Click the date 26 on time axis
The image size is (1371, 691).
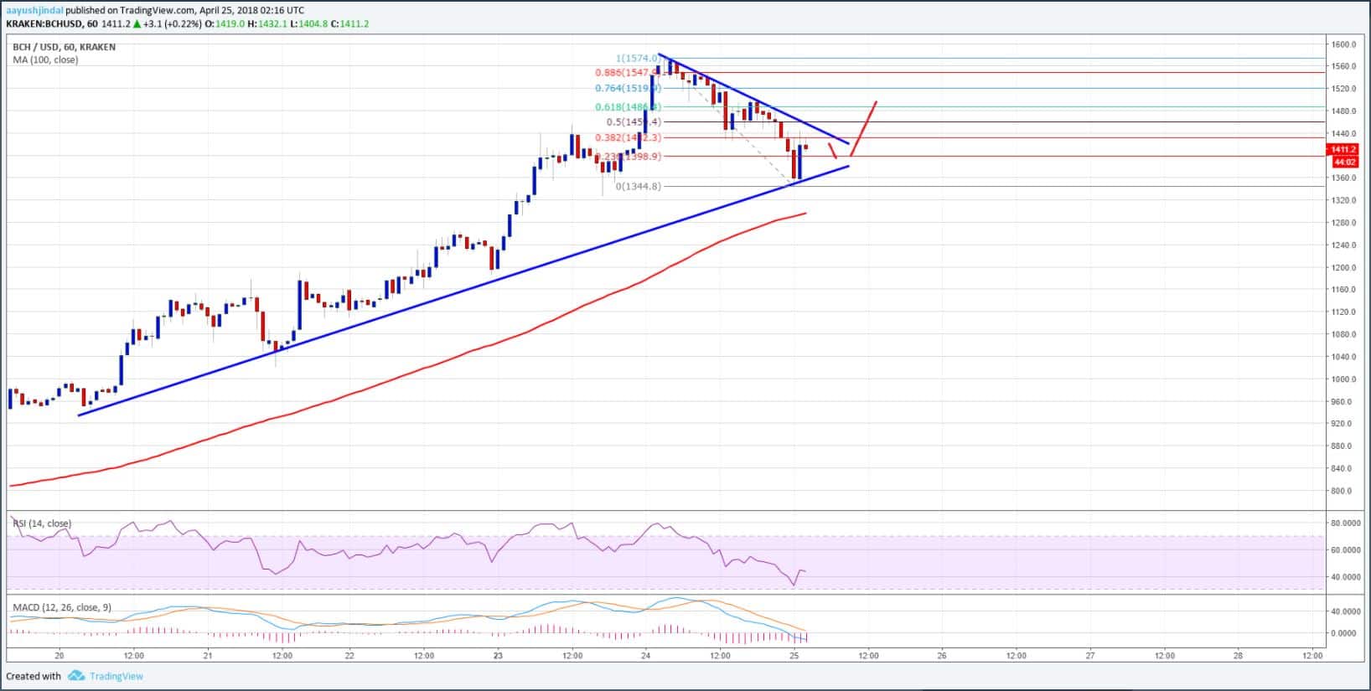coord(943,656)
